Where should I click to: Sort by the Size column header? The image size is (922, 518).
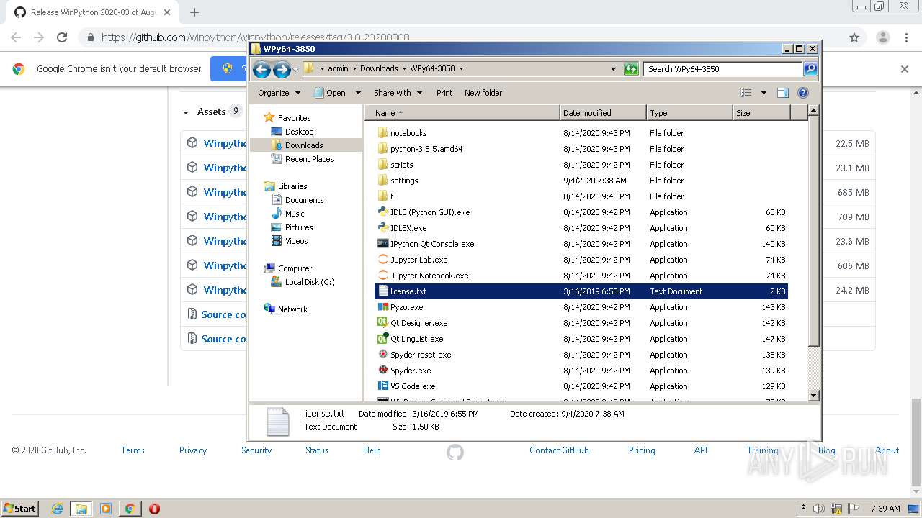pos(761,113)
